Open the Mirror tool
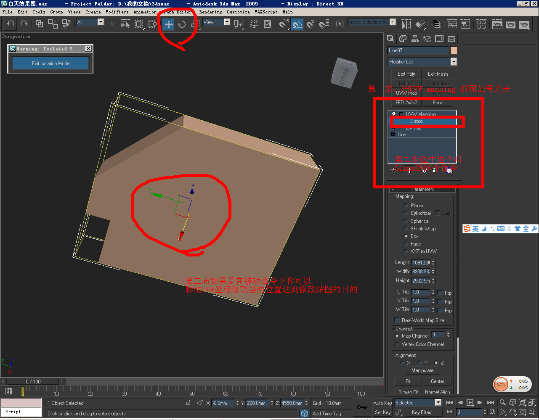 [x=406, y=24]
